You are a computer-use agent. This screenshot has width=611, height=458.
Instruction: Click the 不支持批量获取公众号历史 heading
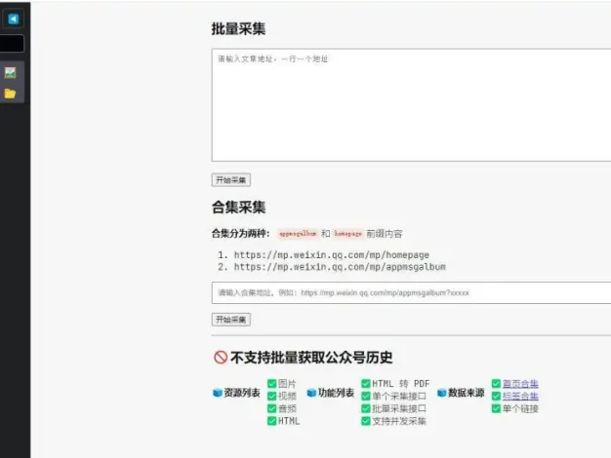[311, 358]
